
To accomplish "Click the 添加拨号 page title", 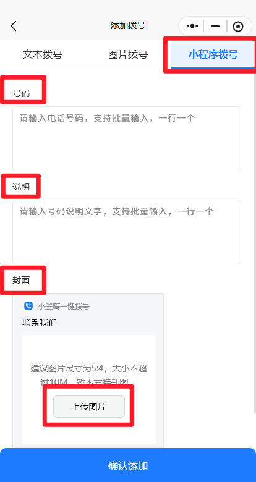I will [x=128, y=25].
